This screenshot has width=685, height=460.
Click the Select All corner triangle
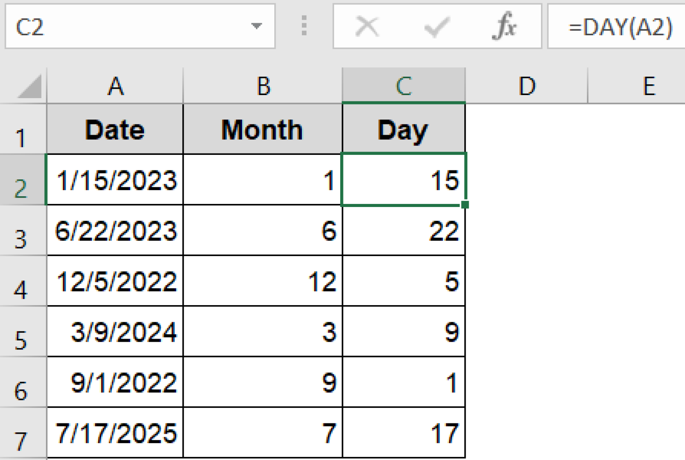coord(30,86)
